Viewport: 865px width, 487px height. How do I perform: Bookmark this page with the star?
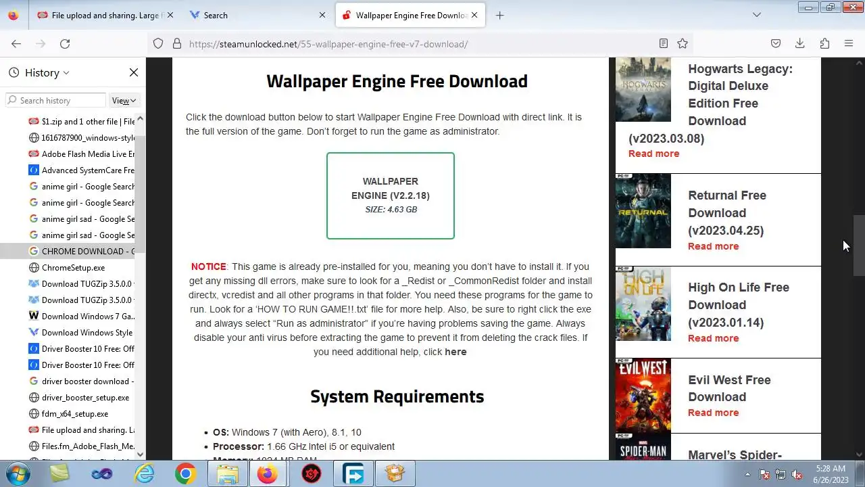pyautogui.click(x=683, y=43)
